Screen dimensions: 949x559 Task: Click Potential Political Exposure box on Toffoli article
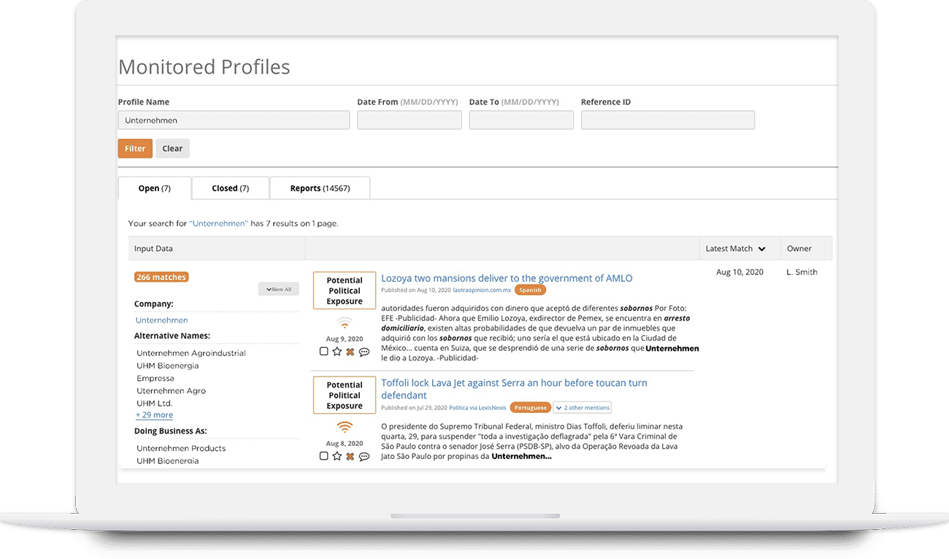point(345,395)
